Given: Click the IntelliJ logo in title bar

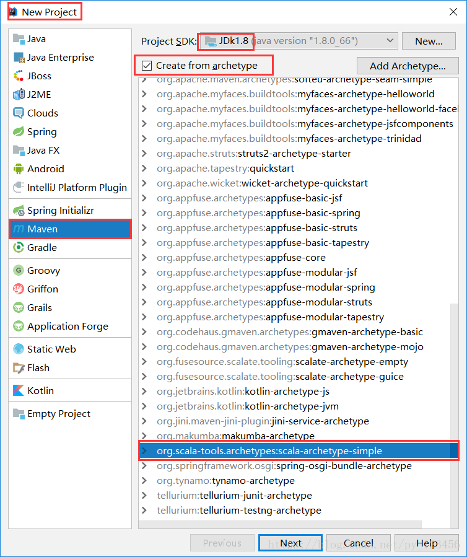Looking at the screenshot, I should (14, 12).
